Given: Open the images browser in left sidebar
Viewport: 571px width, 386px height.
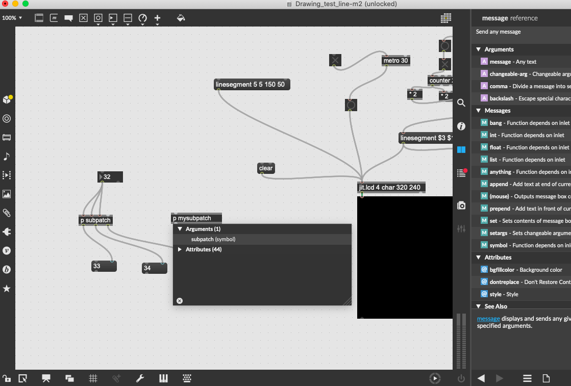Looking at the screenshot, I should coord(7,194).
